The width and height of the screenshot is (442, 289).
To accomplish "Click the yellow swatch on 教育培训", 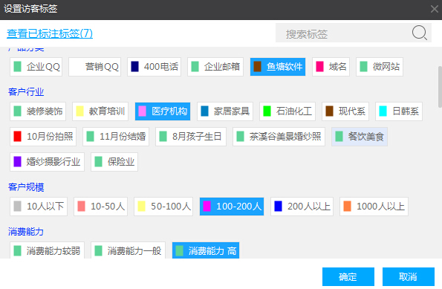I will (x=80, y=111).
